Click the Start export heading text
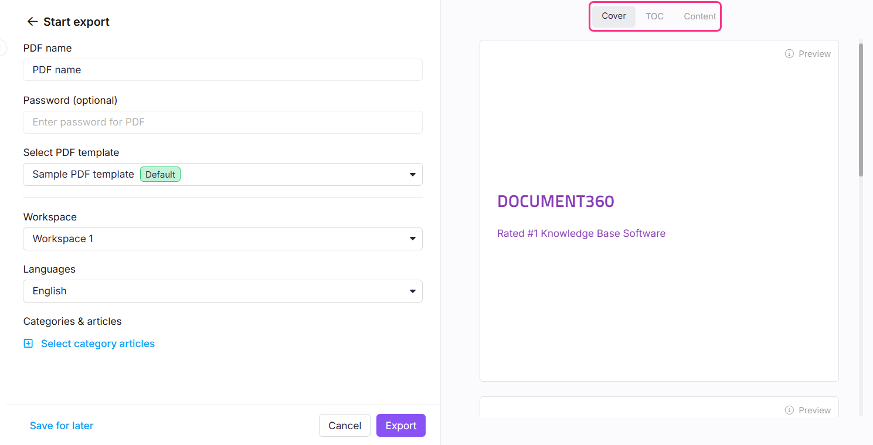The height and width of the screenshot is (445, 873). (76, 22)
